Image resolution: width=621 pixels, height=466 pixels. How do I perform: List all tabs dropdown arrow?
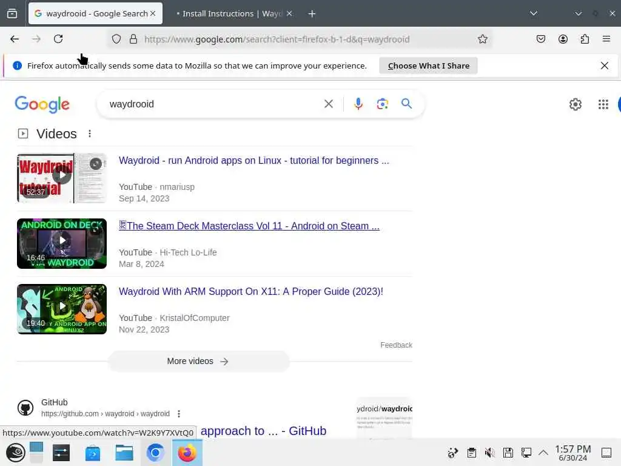[534, 13]
